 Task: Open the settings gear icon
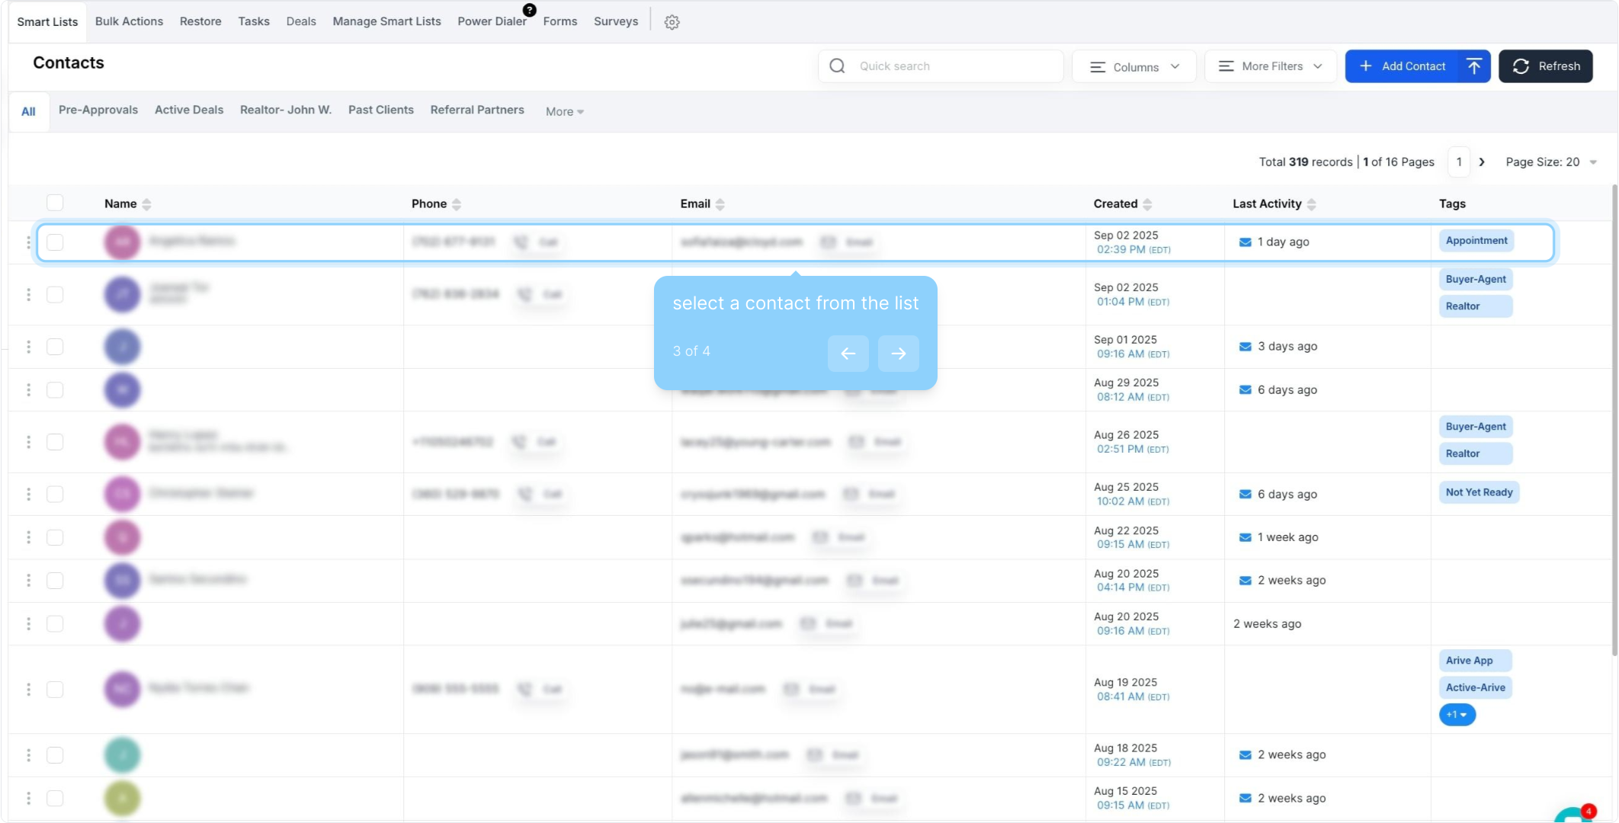[672, 22]
